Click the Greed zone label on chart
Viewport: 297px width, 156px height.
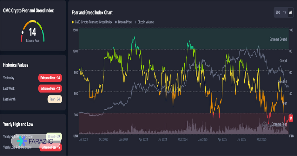click(x=283, y=61)
